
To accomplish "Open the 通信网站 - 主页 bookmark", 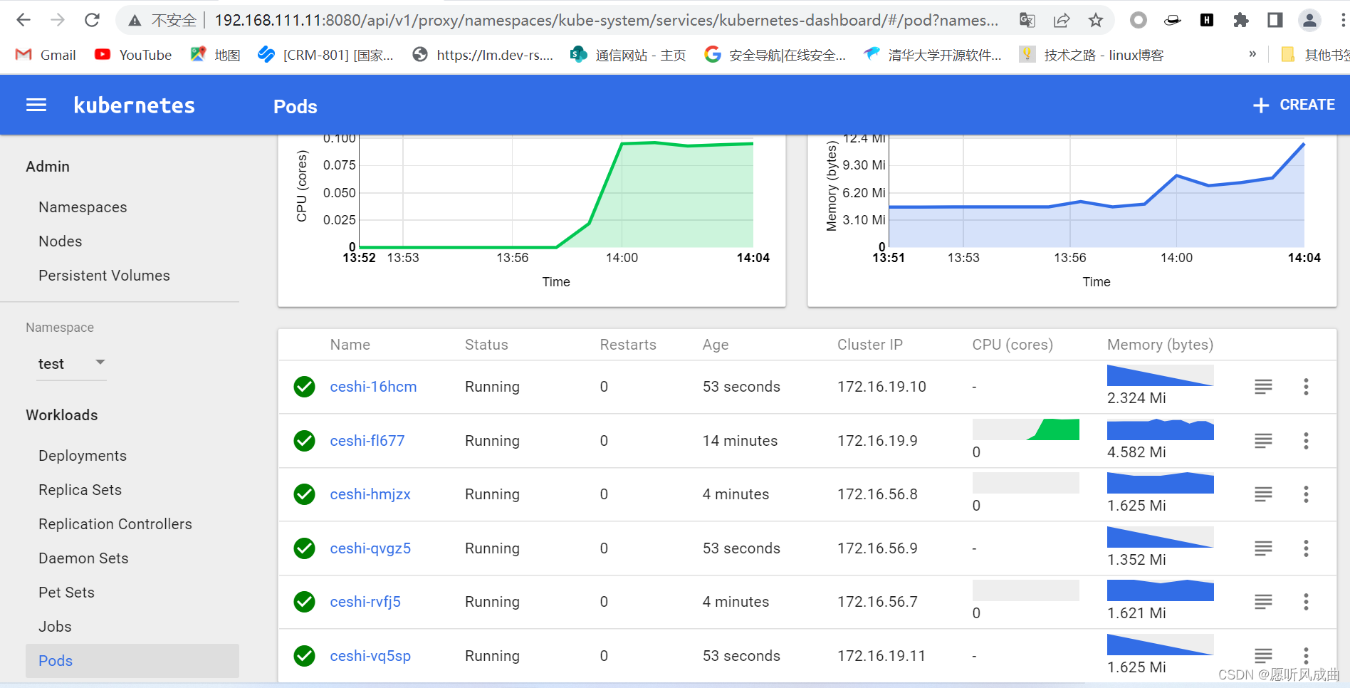I will coord(628,55).
